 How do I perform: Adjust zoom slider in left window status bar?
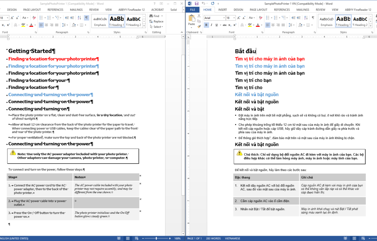coord(156,238)
